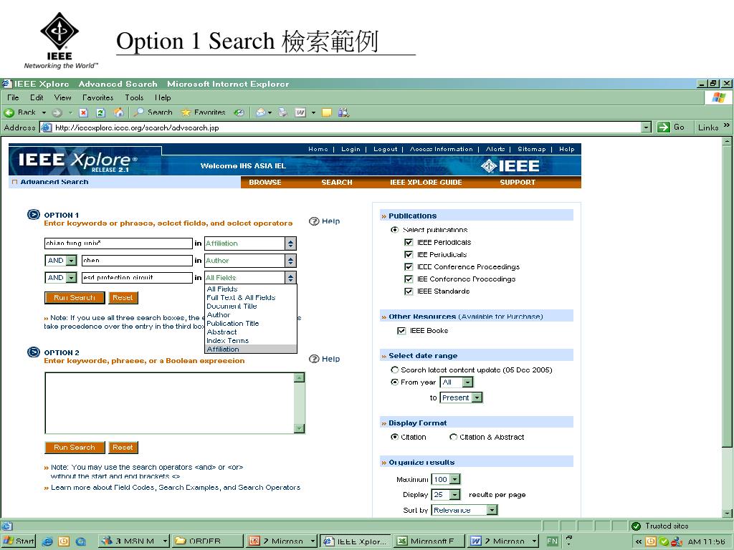Toggle IEEE Conference Proceedings checkbox
The image size is (734, 550).
(x=409, y=266)
